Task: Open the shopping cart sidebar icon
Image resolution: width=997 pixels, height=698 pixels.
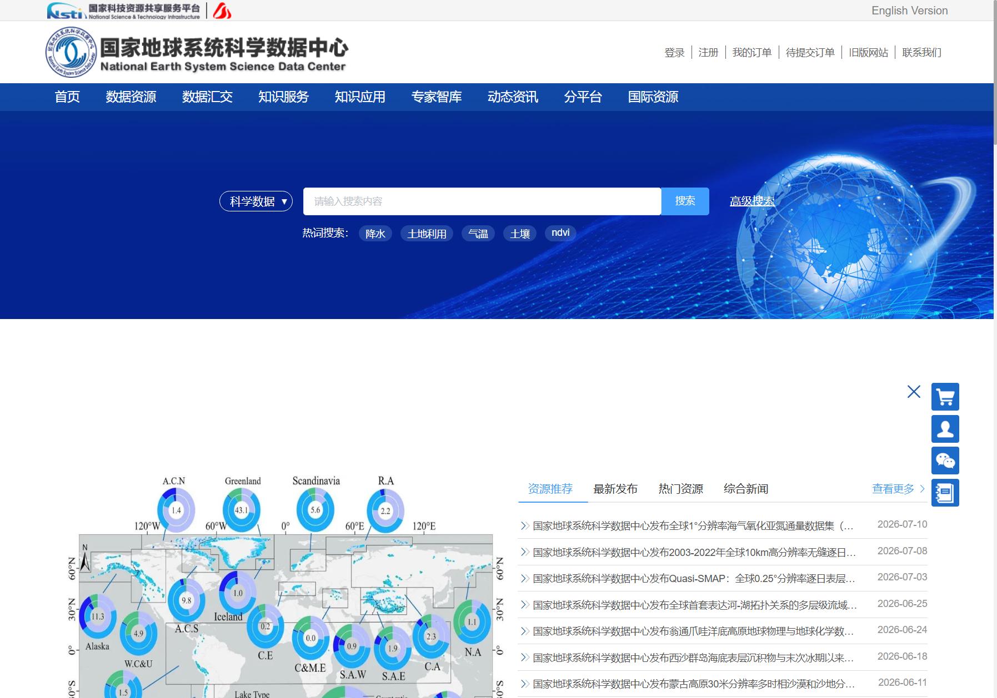Action: [x=945, y=397]
